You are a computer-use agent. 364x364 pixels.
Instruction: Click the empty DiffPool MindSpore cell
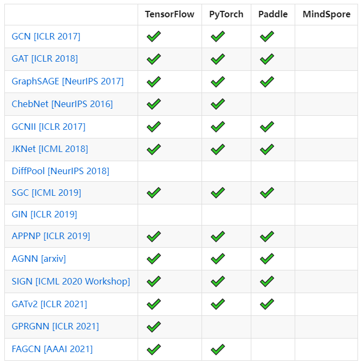(326, 171)
